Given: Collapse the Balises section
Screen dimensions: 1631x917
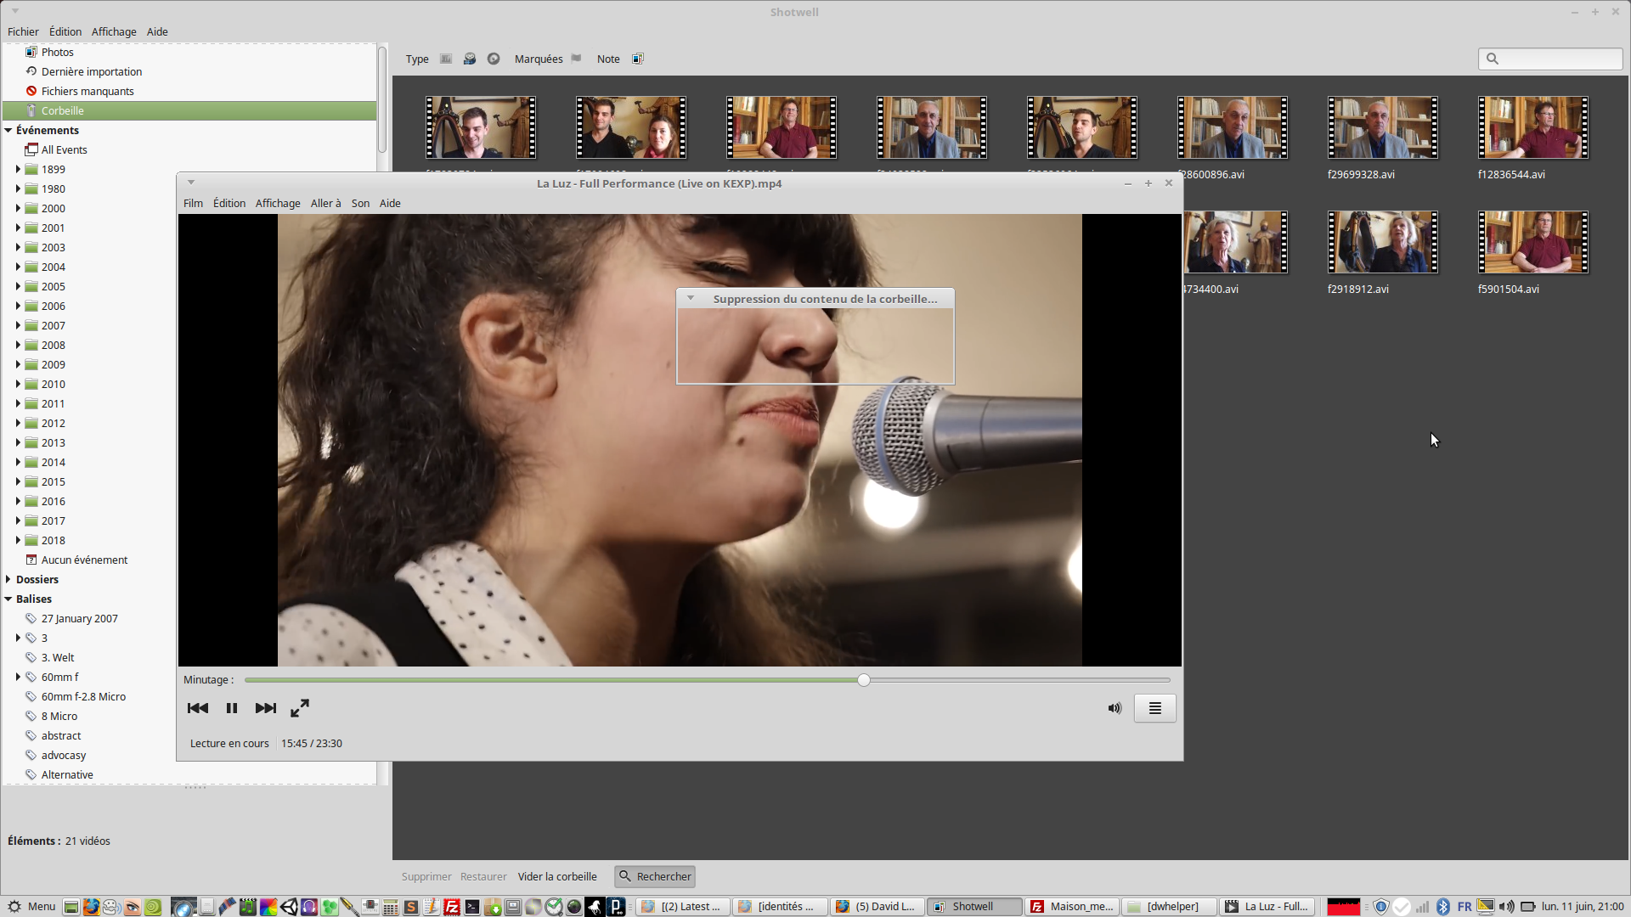Looking at the screenshot, I should pos(8,599).
